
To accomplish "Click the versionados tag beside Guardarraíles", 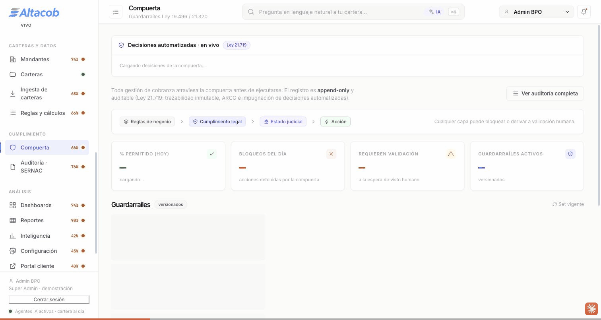I will tap(171, 204).
